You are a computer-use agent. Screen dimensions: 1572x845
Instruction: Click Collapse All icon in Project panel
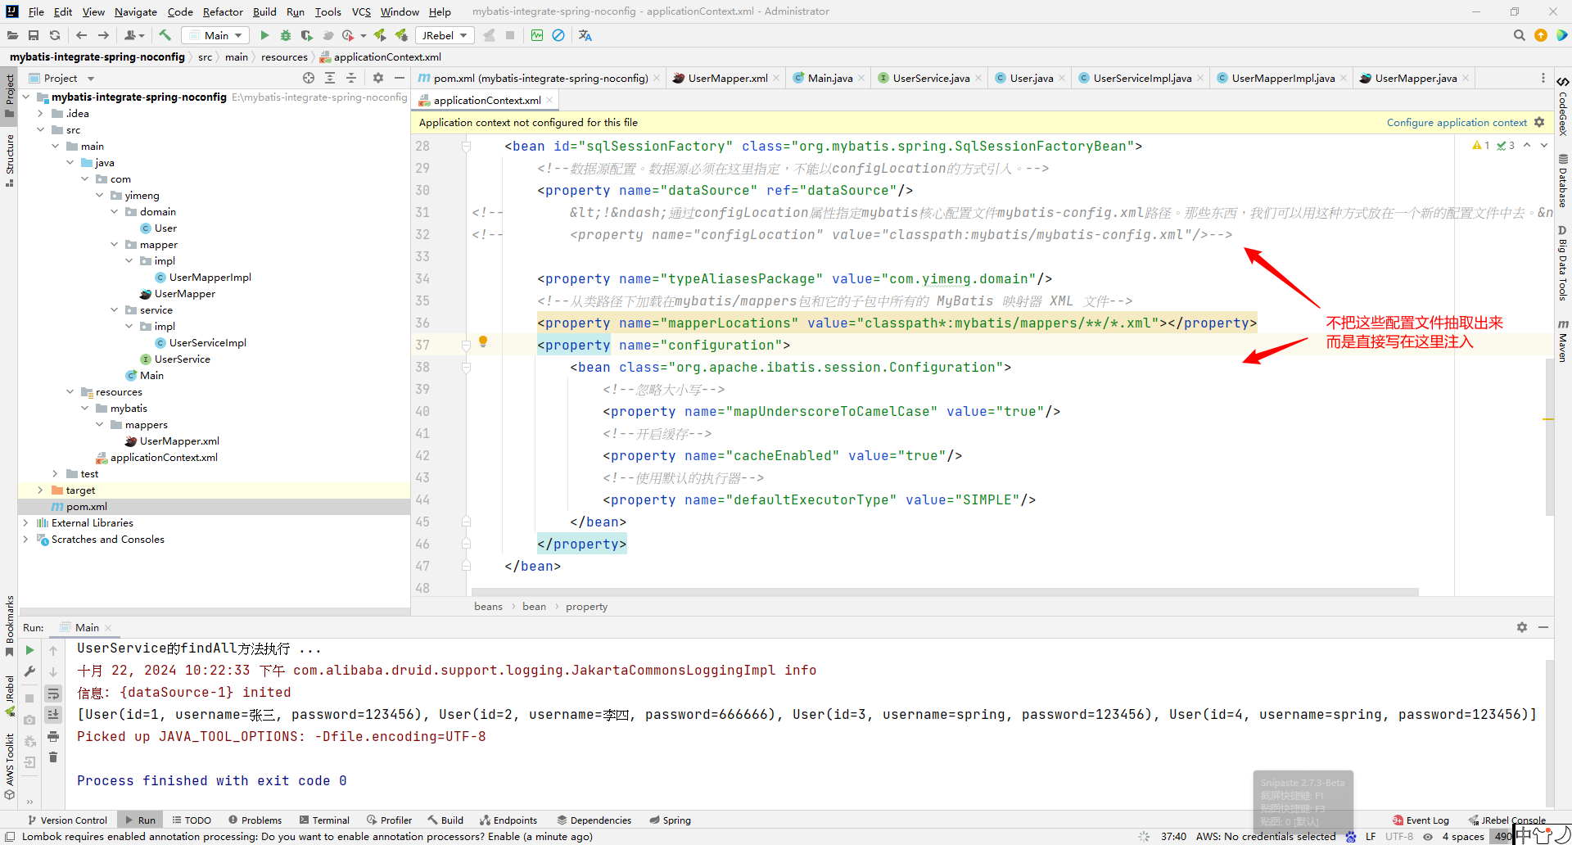tap(351, 78)
